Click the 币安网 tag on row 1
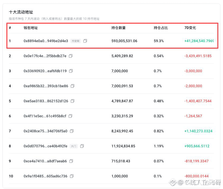Viewport: 223px width, 189px height. click(75, 41)
